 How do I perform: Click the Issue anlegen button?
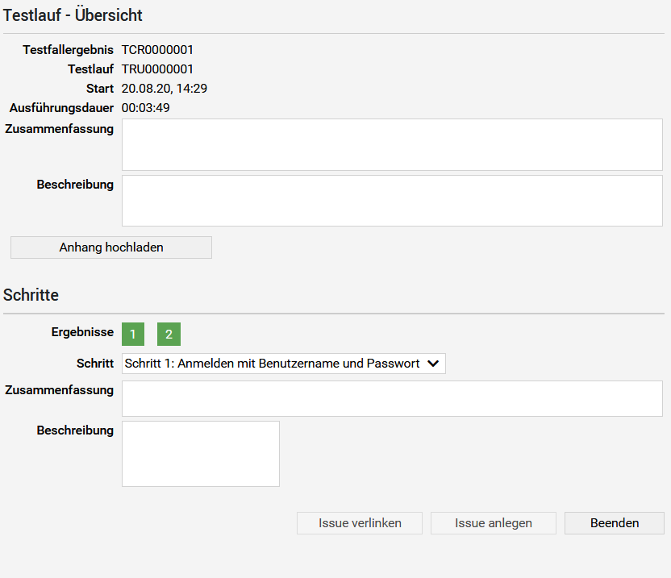tap(494, 523)
